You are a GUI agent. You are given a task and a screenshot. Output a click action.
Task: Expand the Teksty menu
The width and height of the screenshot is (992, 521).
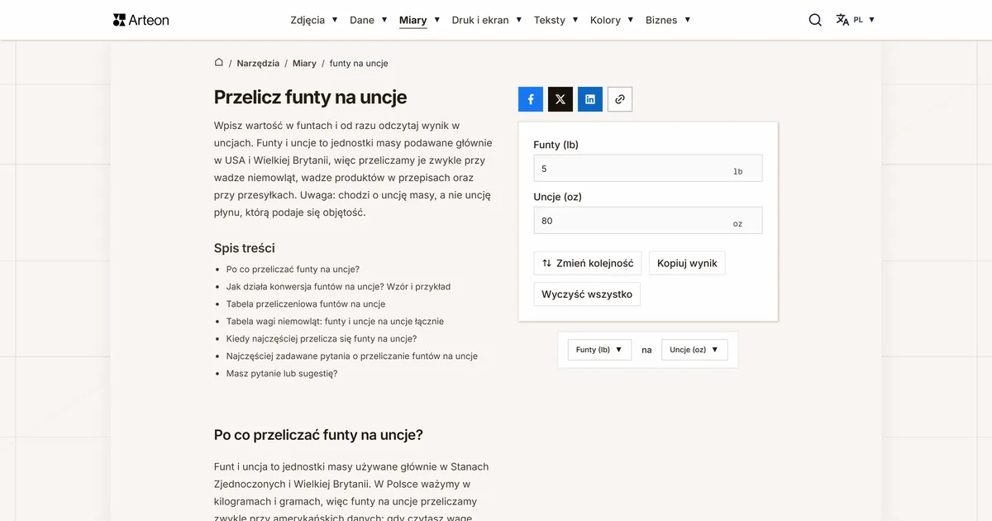556,20
